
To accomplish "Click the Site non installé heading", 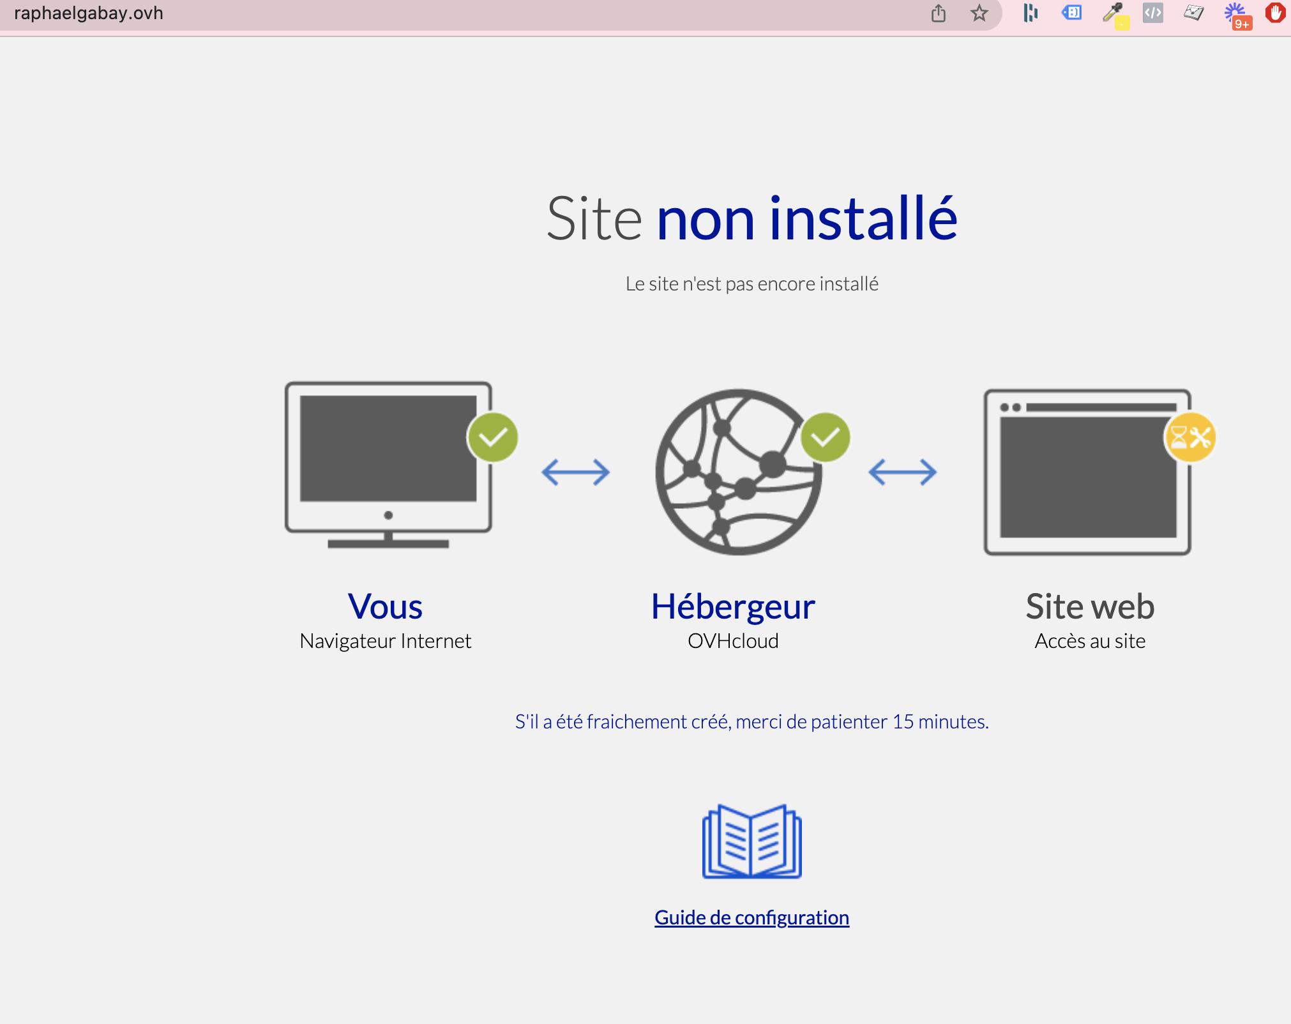I will coord(751,218).
